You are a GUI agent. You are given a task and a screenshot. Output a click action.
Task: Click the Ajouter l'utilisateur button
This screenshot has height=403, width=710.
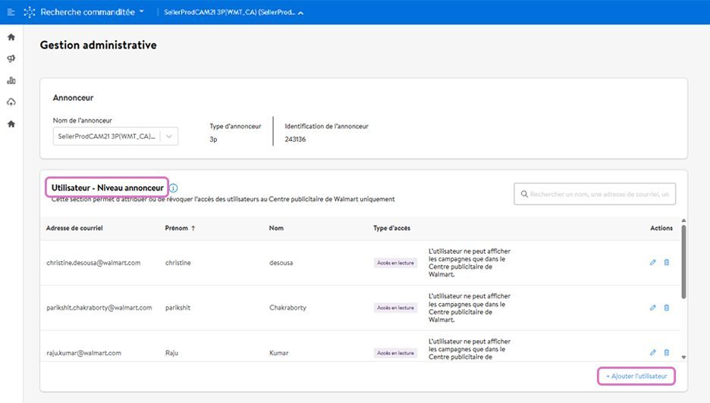pos(636,376)
